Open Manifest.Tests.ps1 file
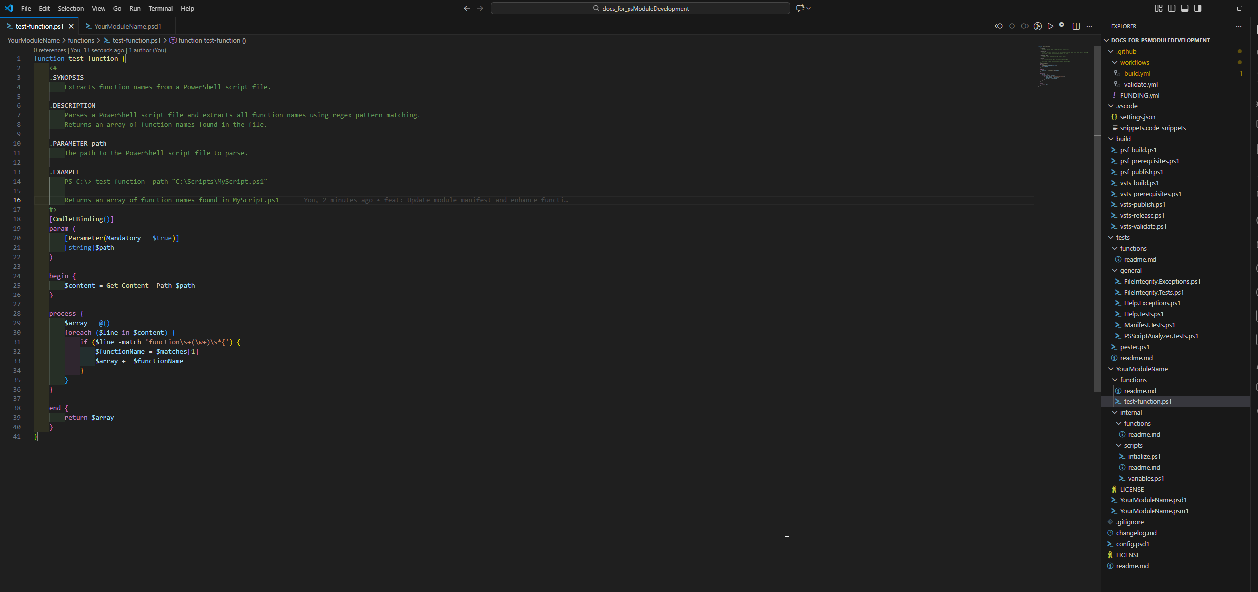1258x592 pixels. [x=1150, y=325]
